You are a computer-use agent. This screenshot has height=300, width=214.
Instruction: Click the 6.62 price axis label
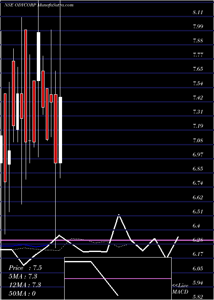(198, 197)
